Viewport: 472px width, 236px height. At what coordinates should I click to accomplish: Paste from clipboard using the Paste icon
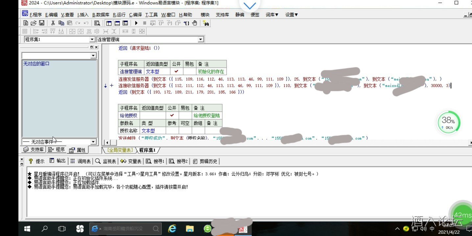69,23
